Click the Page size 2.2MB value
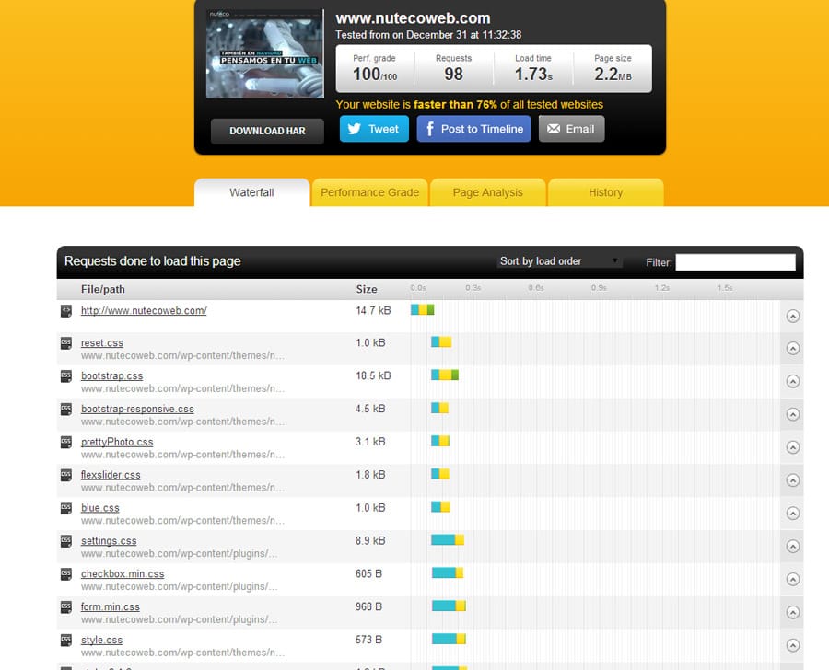 (x=613, y=75)
